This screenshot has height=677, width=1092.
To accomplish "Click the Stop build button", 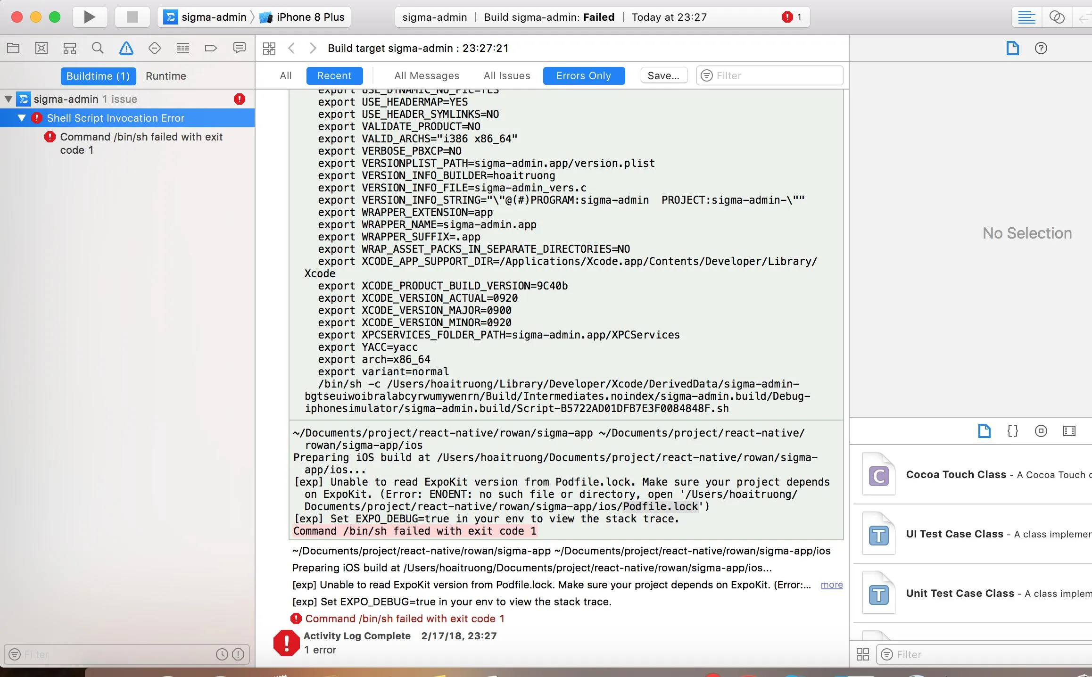I will coord(132,17).
